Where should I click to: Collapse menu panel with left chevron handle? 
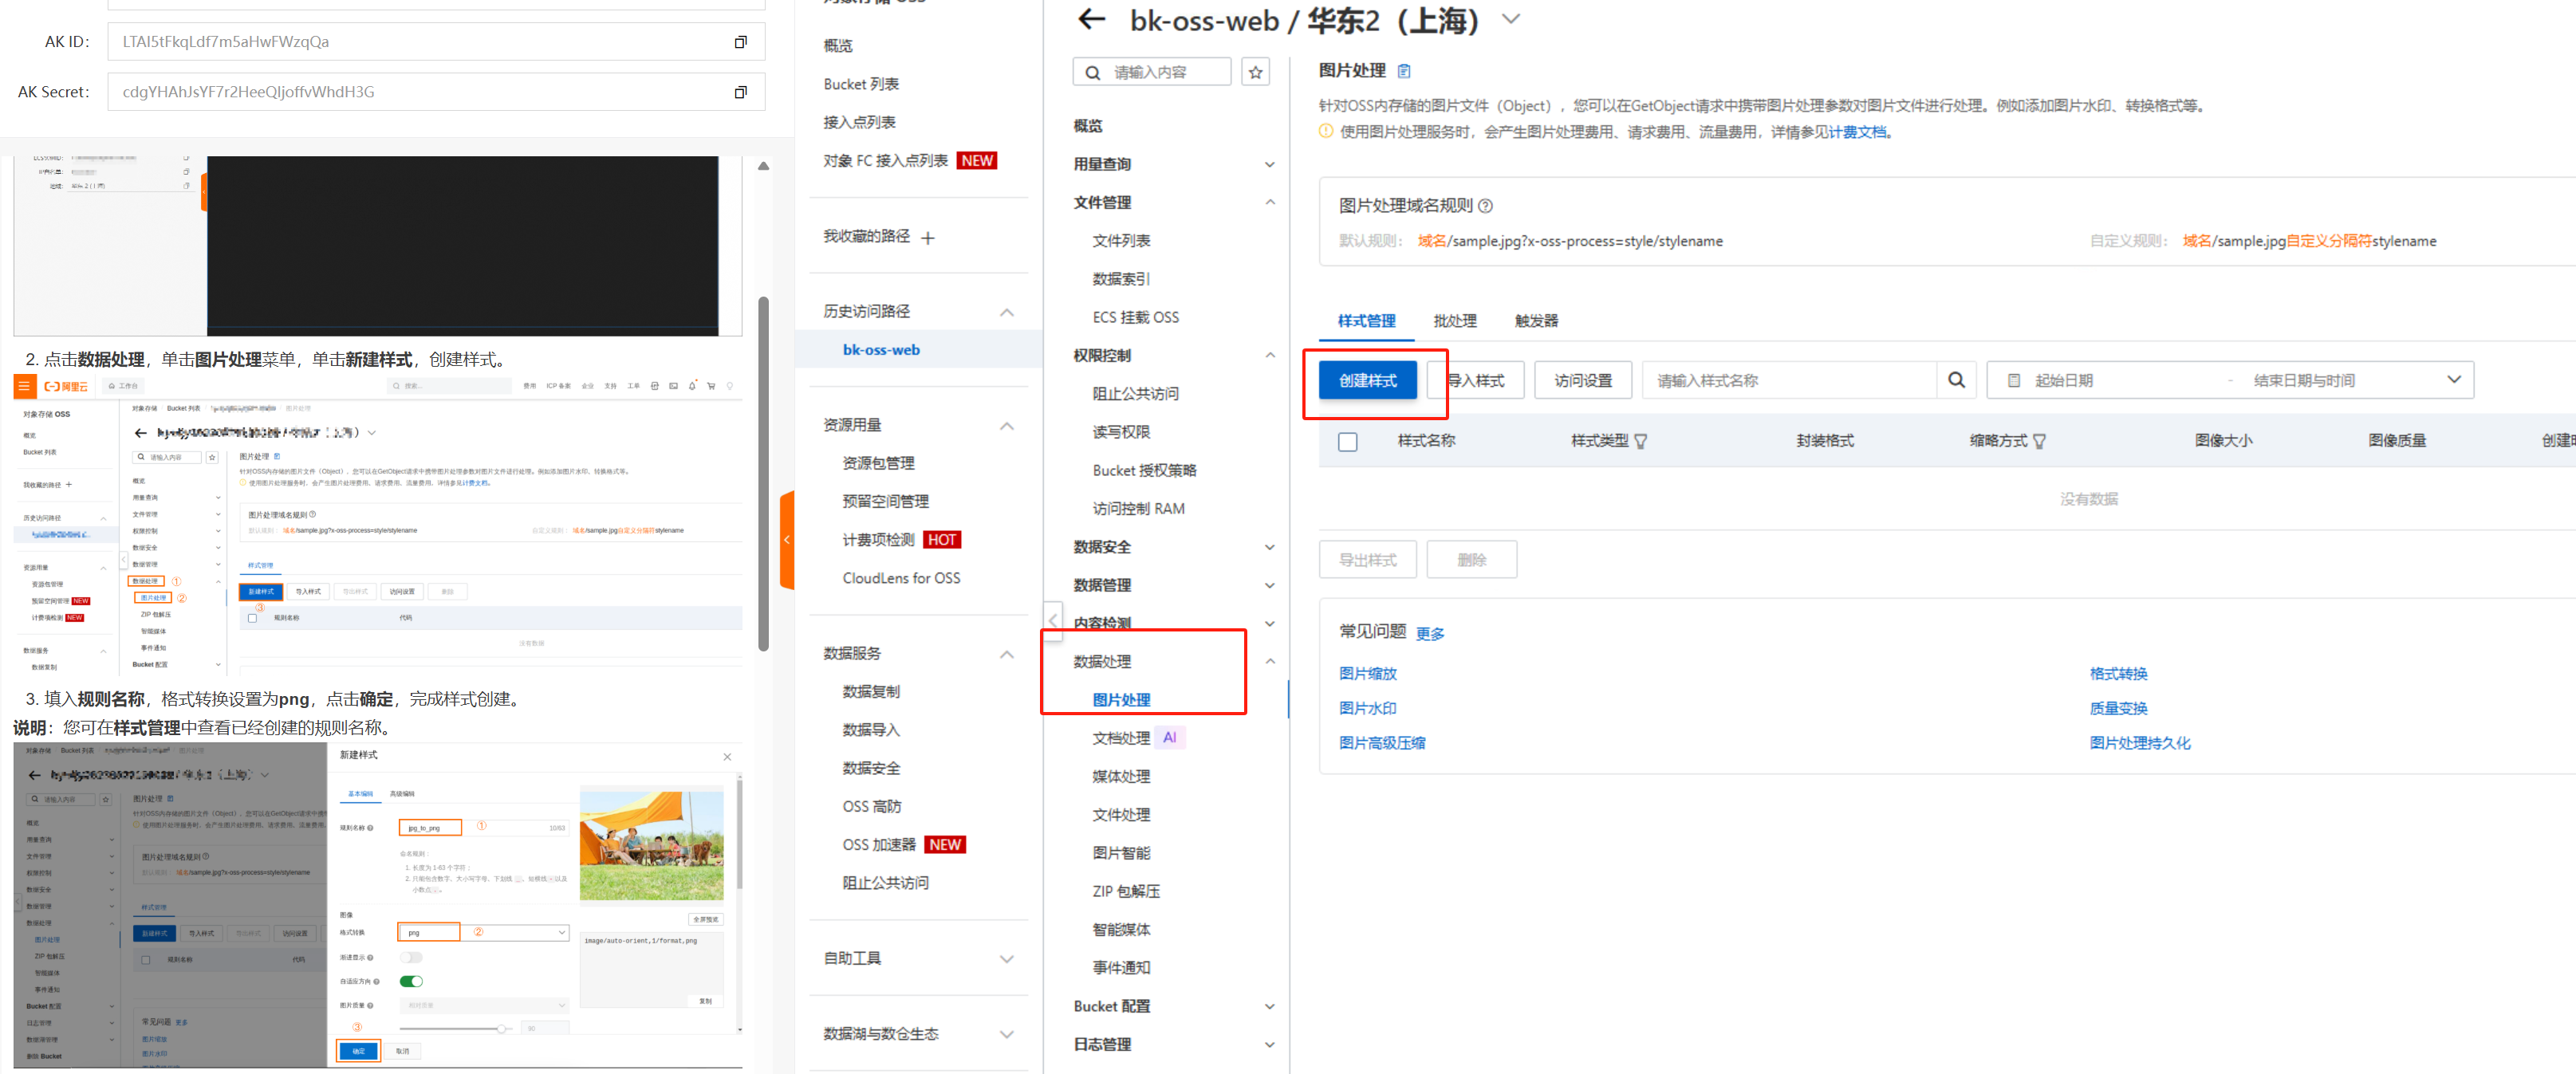[1052, 621]
